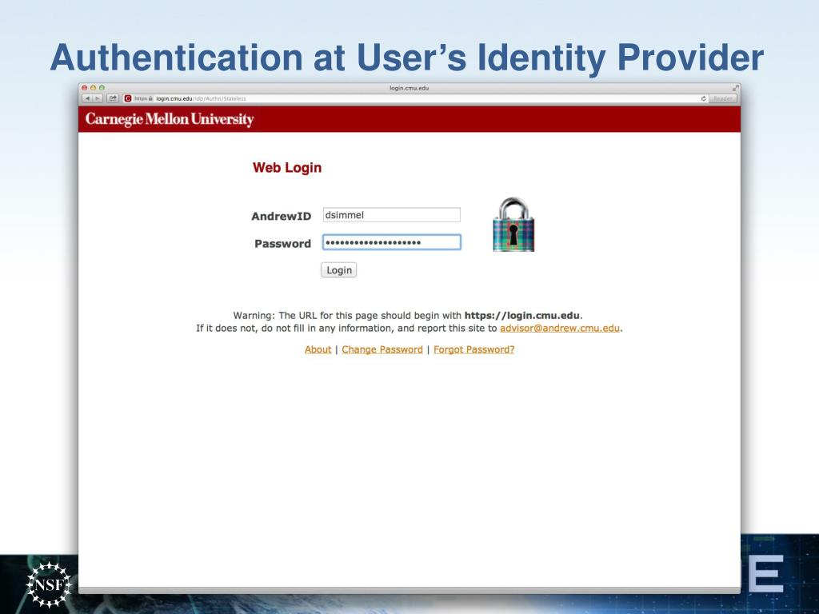Click the Web Login heading
The image size is (819, 614).
[287, 168]
